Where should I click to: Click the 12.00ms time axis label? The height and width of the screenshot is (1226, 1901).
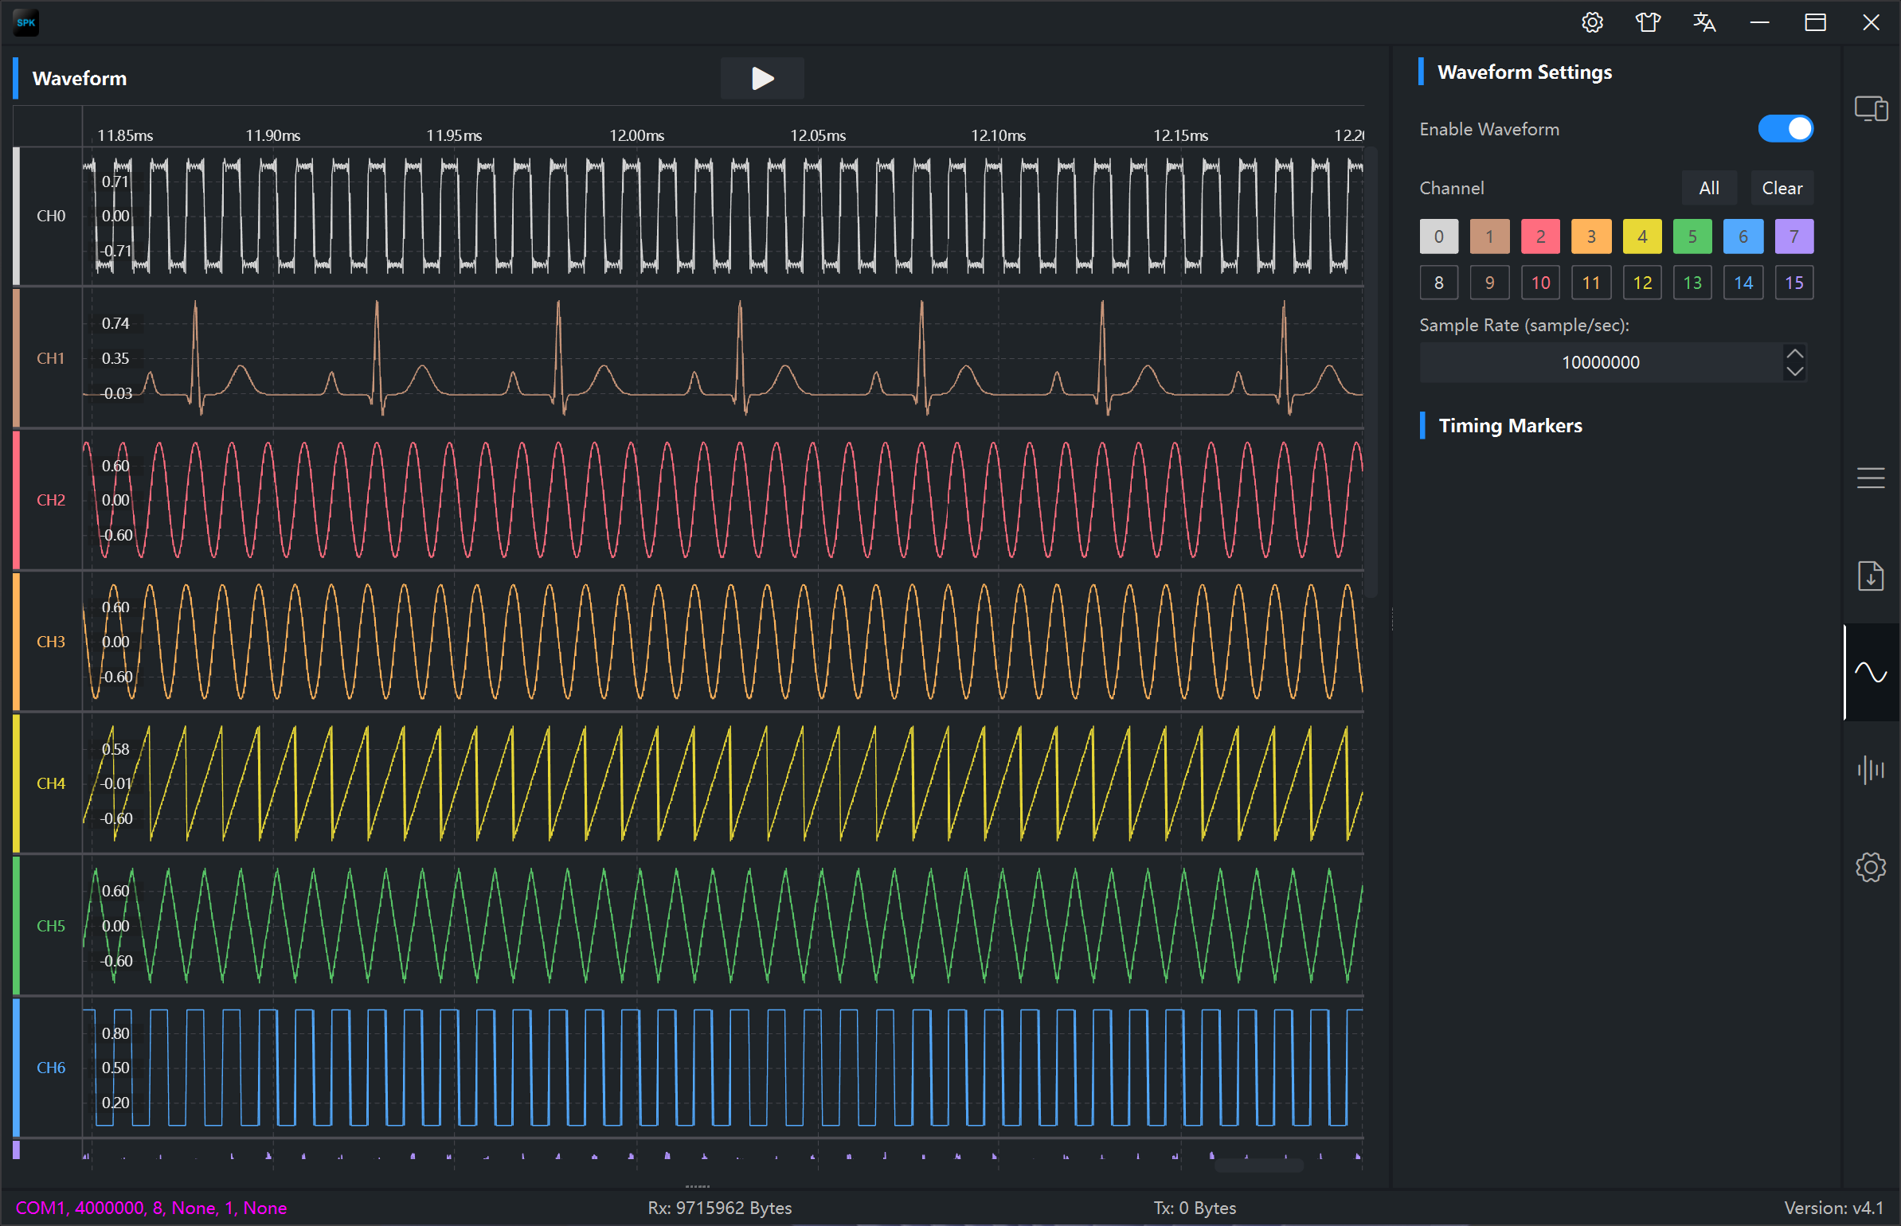tap(636, 135)
